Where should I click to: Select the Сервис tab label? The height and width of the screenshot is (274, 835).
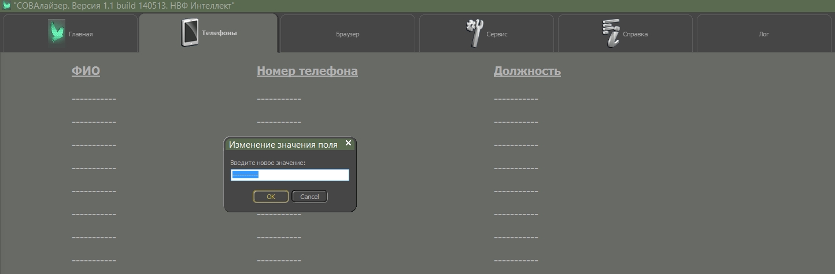[x=497, y=34]
